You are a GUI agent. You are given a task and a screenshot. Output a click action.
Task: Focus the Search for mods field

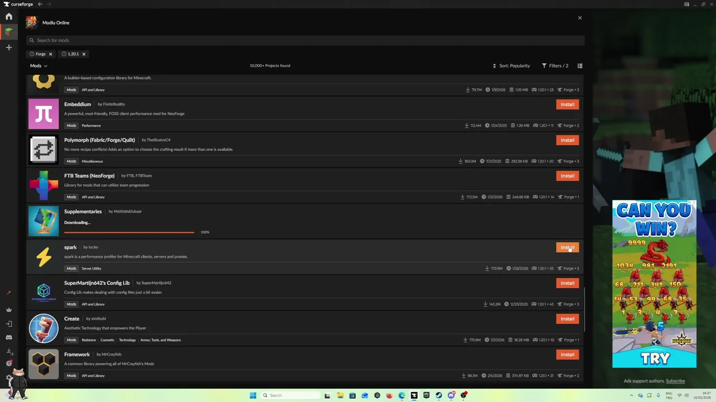[305, 40]
